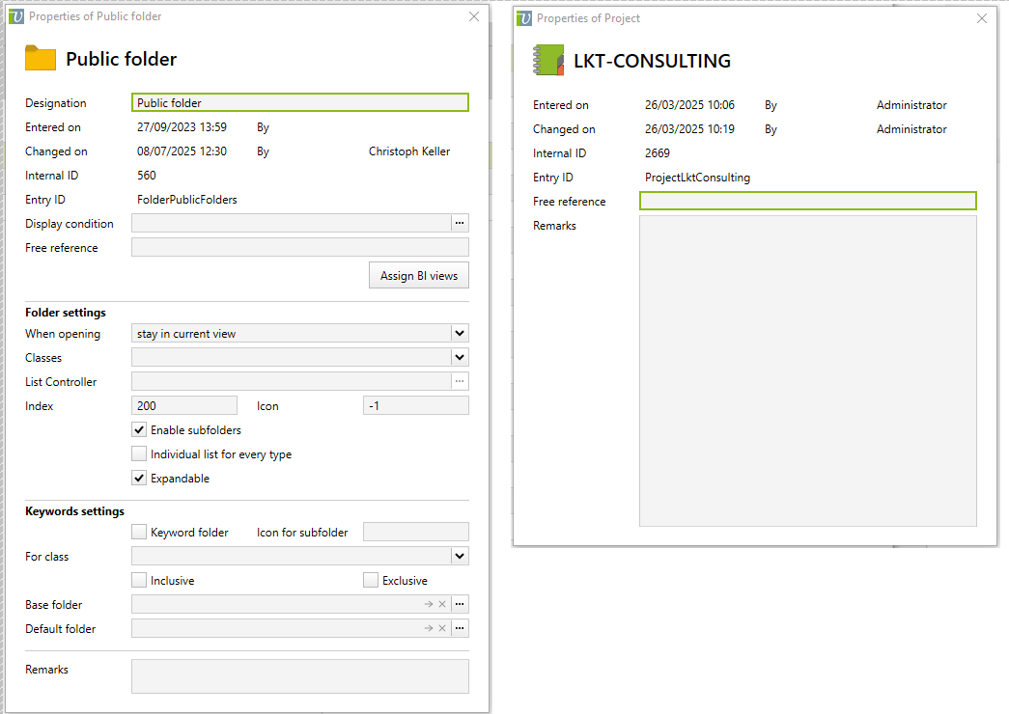The width and height of the screenshot is (1009, 714).
Task: Click the yellow Public folder icon
Action: [41, 59]
